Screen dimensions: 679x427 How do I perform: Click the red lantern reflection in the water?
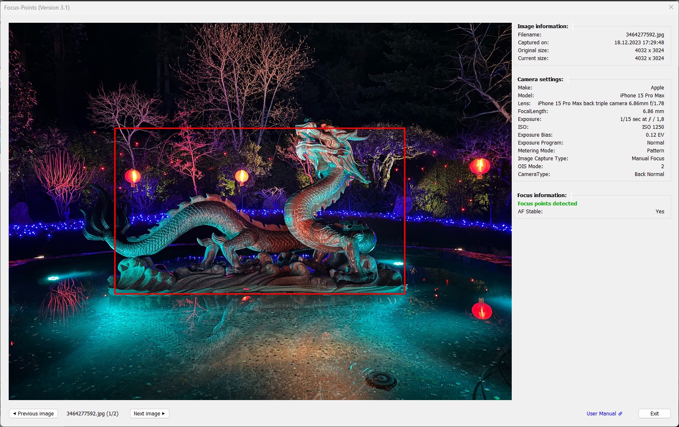coord(482,311)
